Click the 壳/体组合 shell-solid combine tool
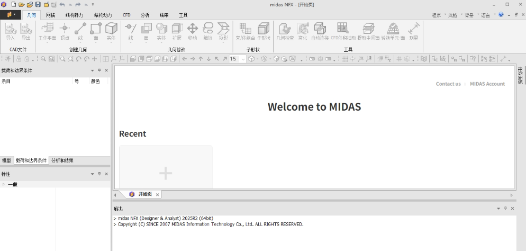526x251 pixels. (246, 32)
